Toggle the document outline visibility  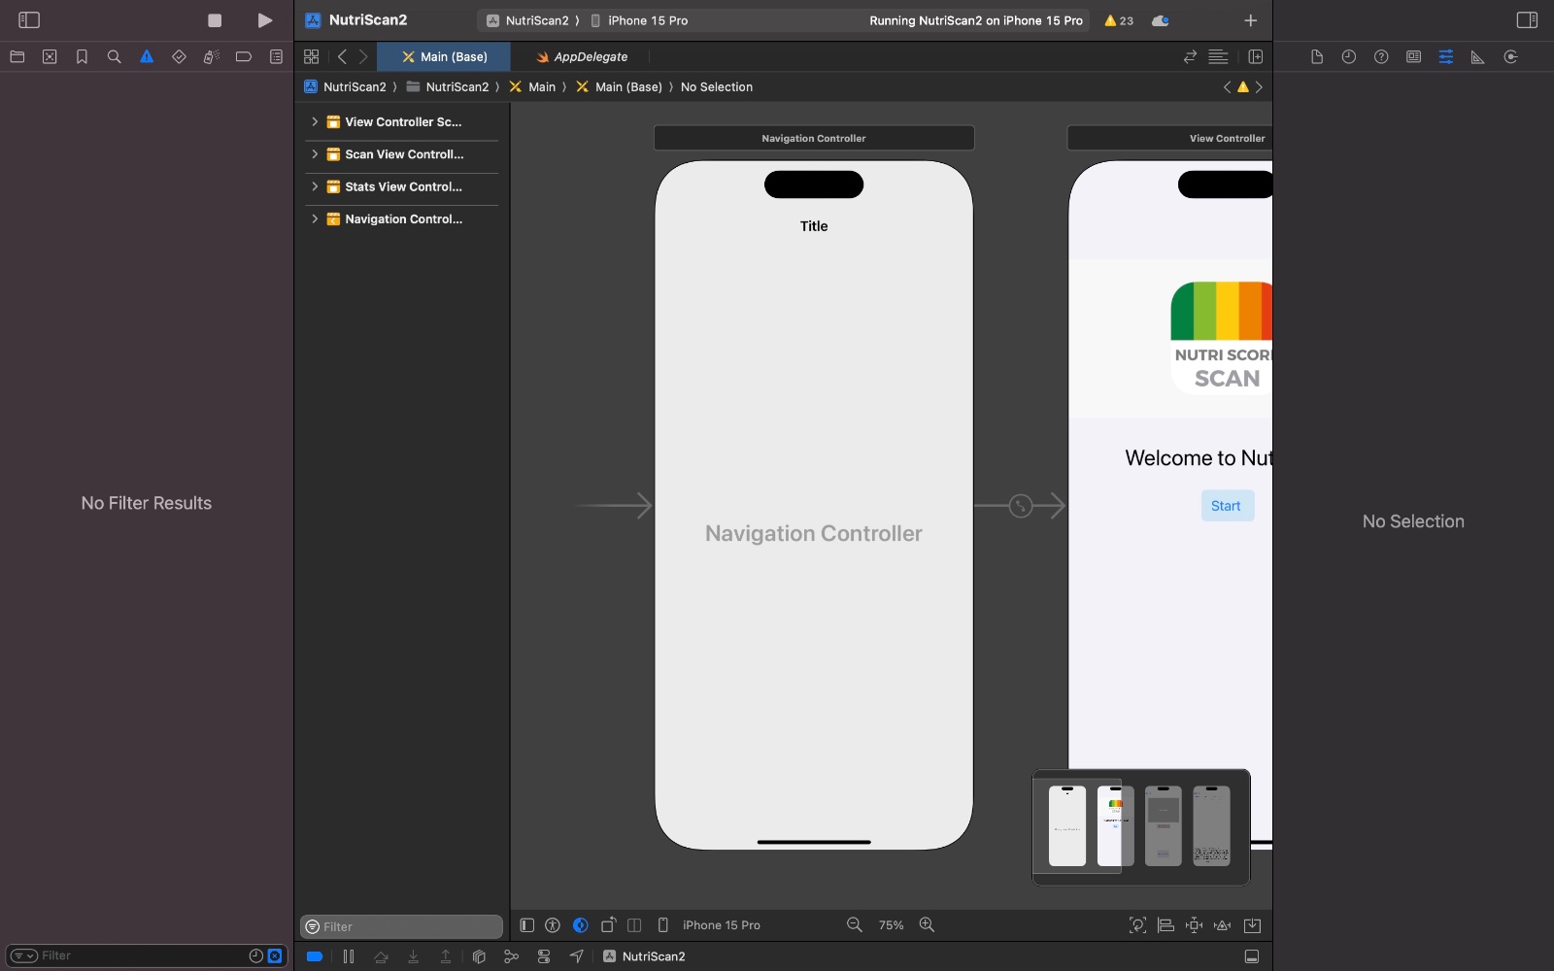(x=527, y=925)
